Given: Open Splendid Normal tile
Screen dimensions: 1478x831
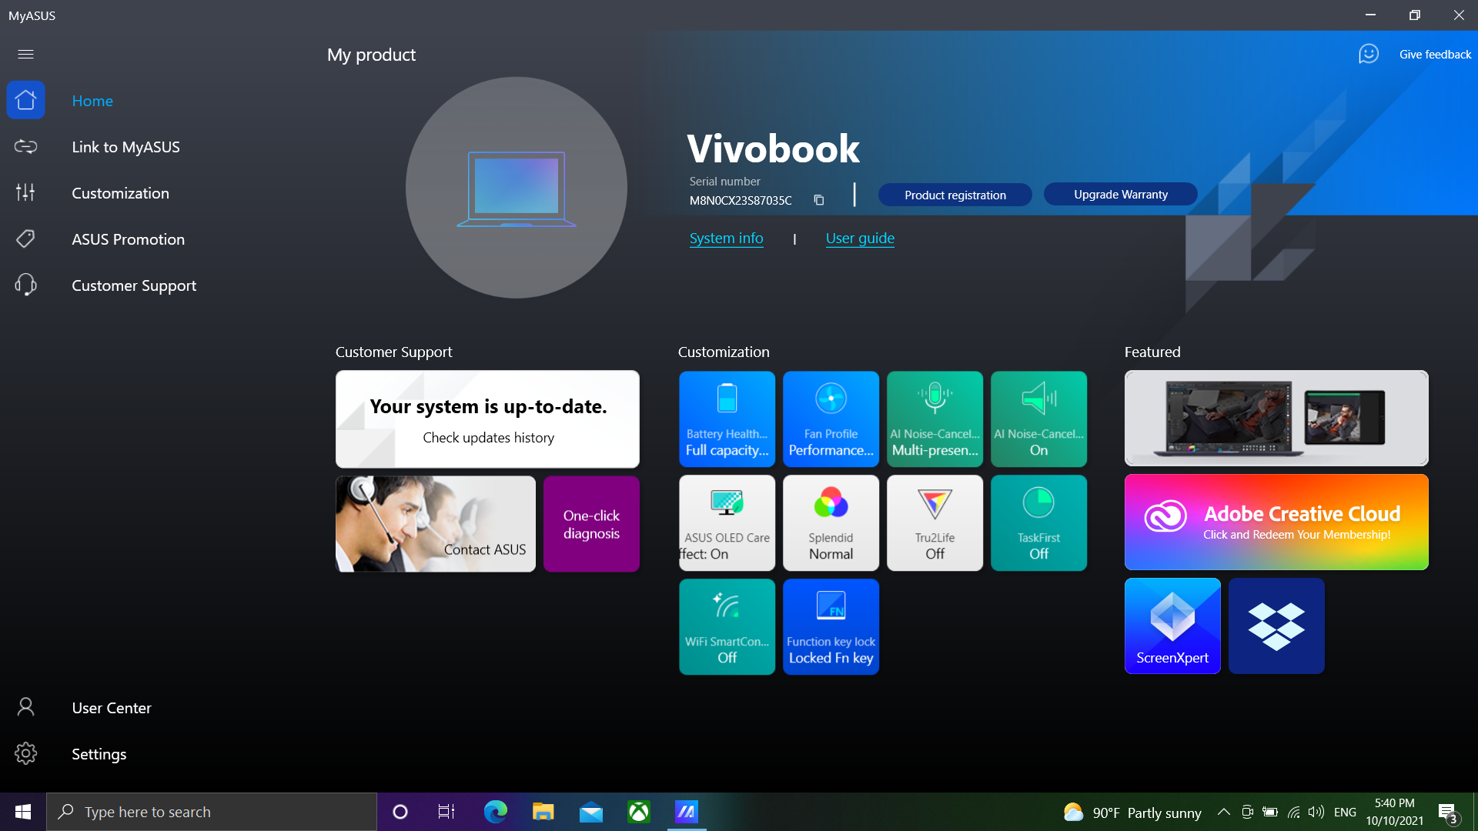Looking at the screenshot, I should 831,523.
